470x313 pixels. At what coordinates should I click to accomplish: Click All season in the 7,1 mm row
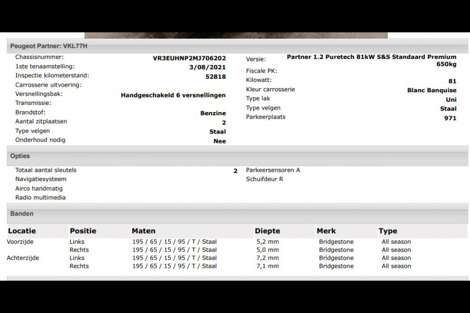point(396,266)
